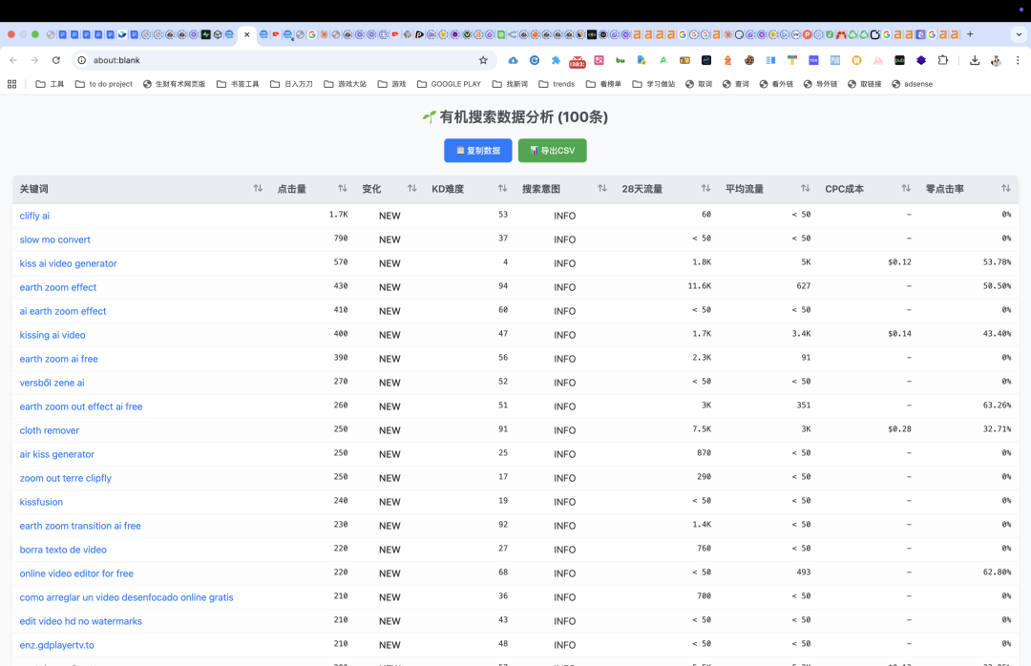This screenshot has height=666, width=1031.
Task: Open the Downloads icon in the toolbar
Action: [975, 60]
